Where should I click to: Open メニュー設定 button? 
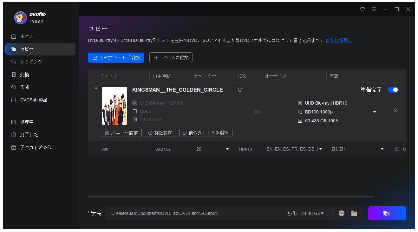(x=122, y=133)
